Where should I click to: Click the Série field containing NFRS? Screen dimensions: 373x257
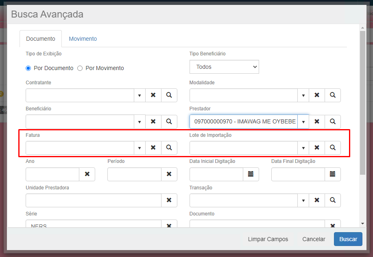coord(94,224)
